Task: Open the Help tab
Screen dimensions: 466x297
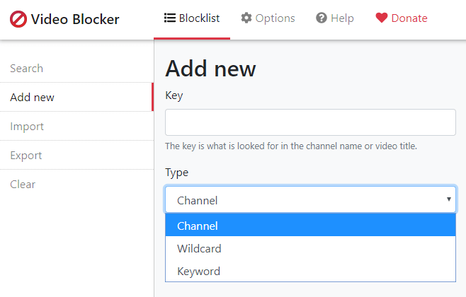Action: 335,18
